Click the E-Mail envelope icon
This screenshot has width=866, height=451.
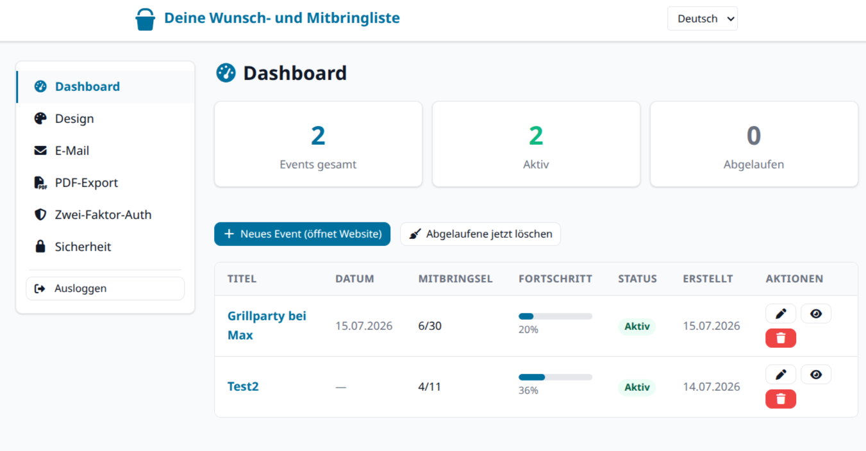(40, 151)
